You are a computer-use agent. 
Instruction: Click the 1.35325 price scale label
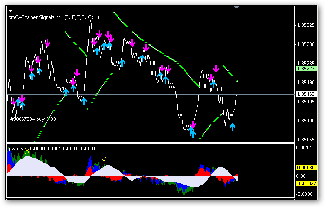pyautogui.click(x=306, y=25)
